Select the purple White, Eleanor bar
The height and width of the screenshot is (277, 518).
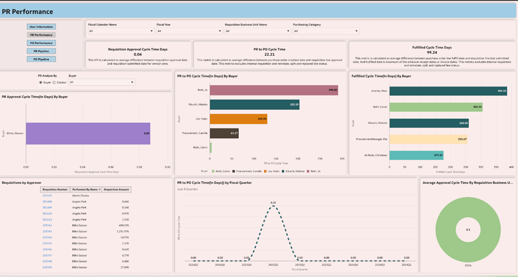click(x=88, y=133)
